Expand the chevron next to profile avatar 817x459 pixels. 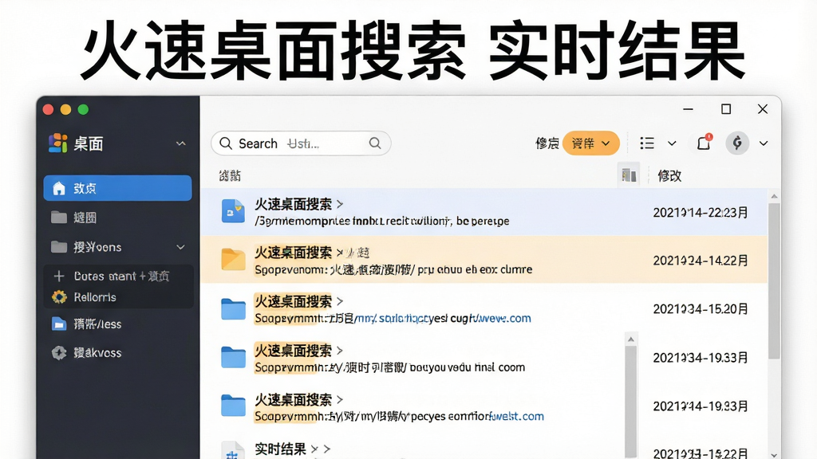pyautogui.click(x=764, y=143)
